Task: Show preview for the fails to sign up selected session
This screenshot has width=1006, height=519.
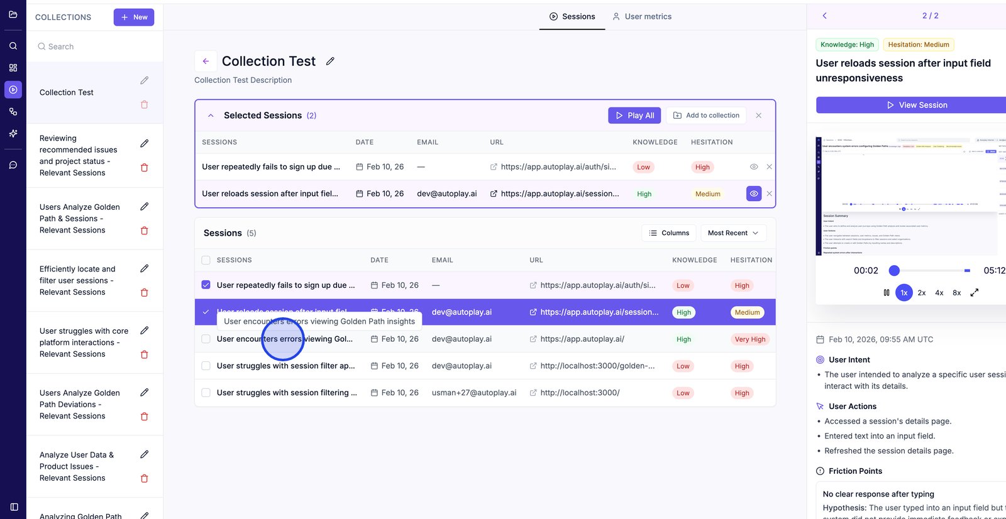Action: (x=754, y=167)
